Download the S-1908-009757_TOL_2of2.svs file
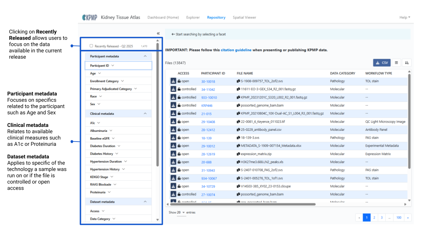This screenshot has width=421, height=236. (x=173, y=81)
